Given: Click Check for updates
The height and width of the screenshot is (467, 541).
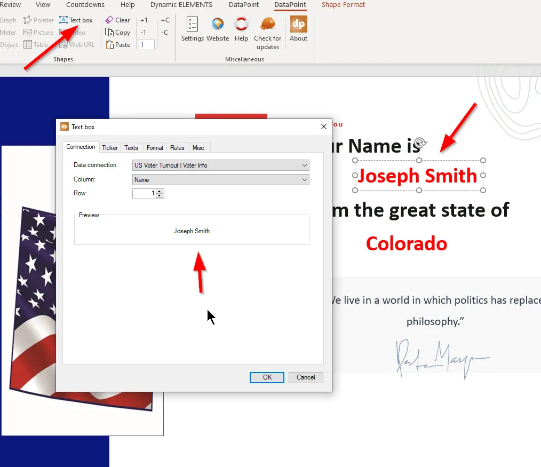Looking at the screenshot, I should point(268,34).
